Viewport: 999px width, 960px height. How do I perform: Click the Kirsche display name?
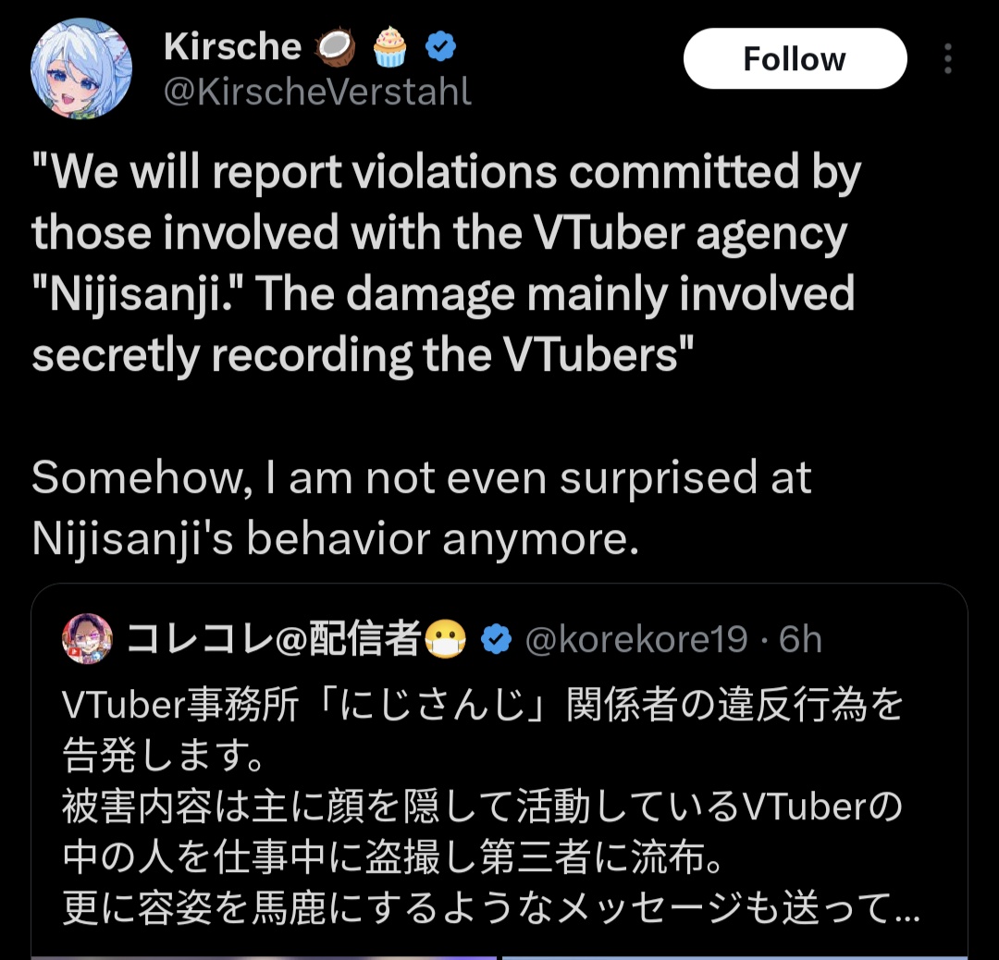pyautogui.click(x=232, y=46)
